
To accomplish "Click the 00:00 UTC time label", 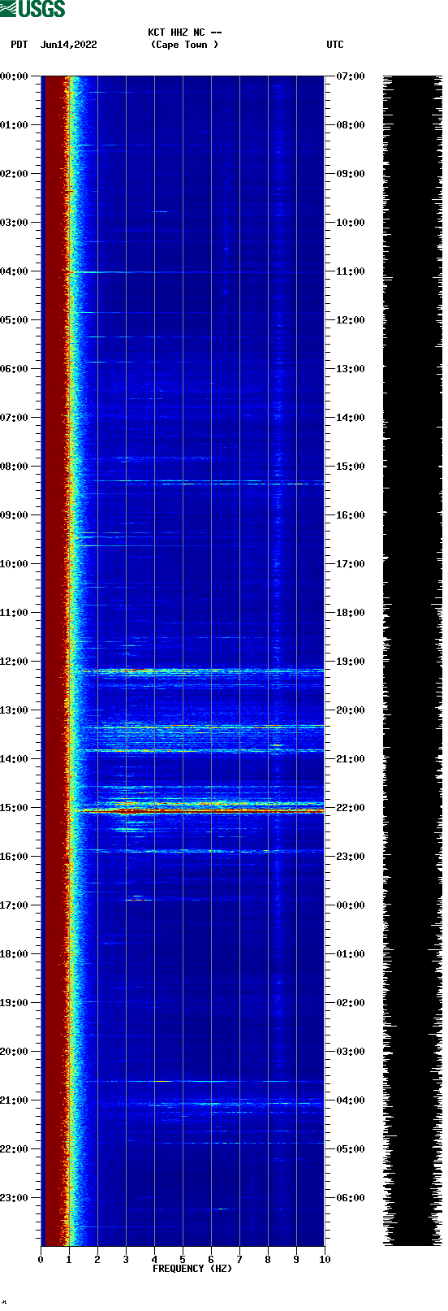I will coord(351,905).
